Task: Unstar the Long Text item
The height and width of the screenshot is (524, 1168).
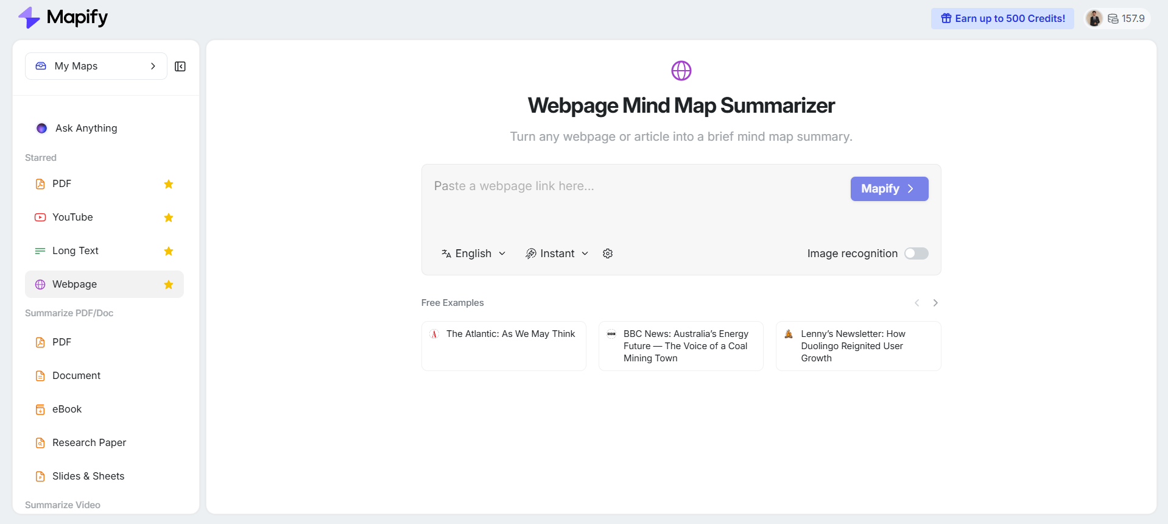Action: [169, 251]
